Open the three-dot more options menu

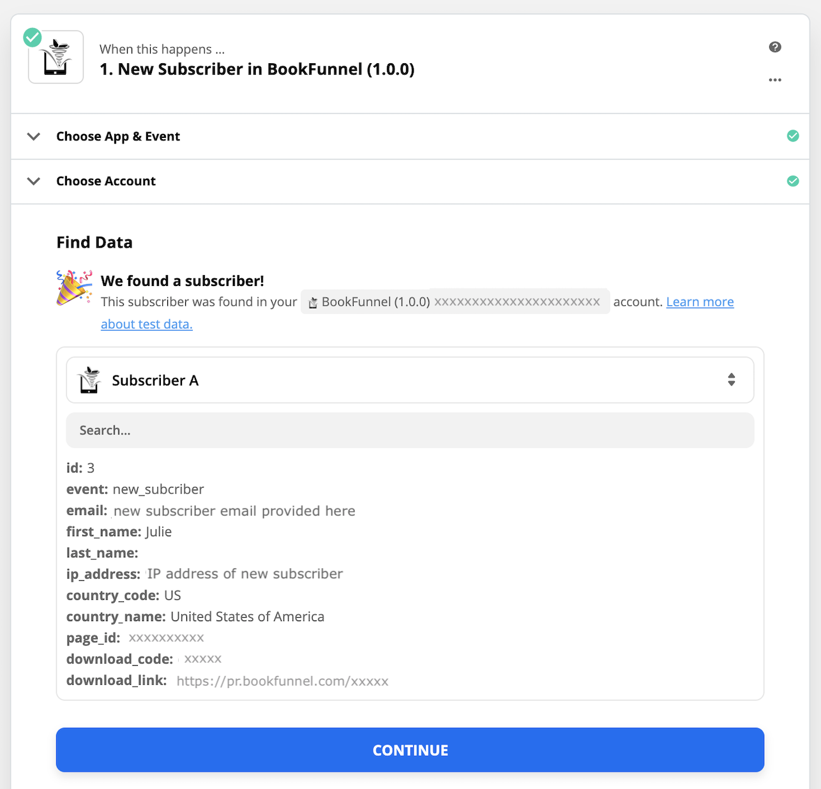pyautogui.click(x=775, y=80)
